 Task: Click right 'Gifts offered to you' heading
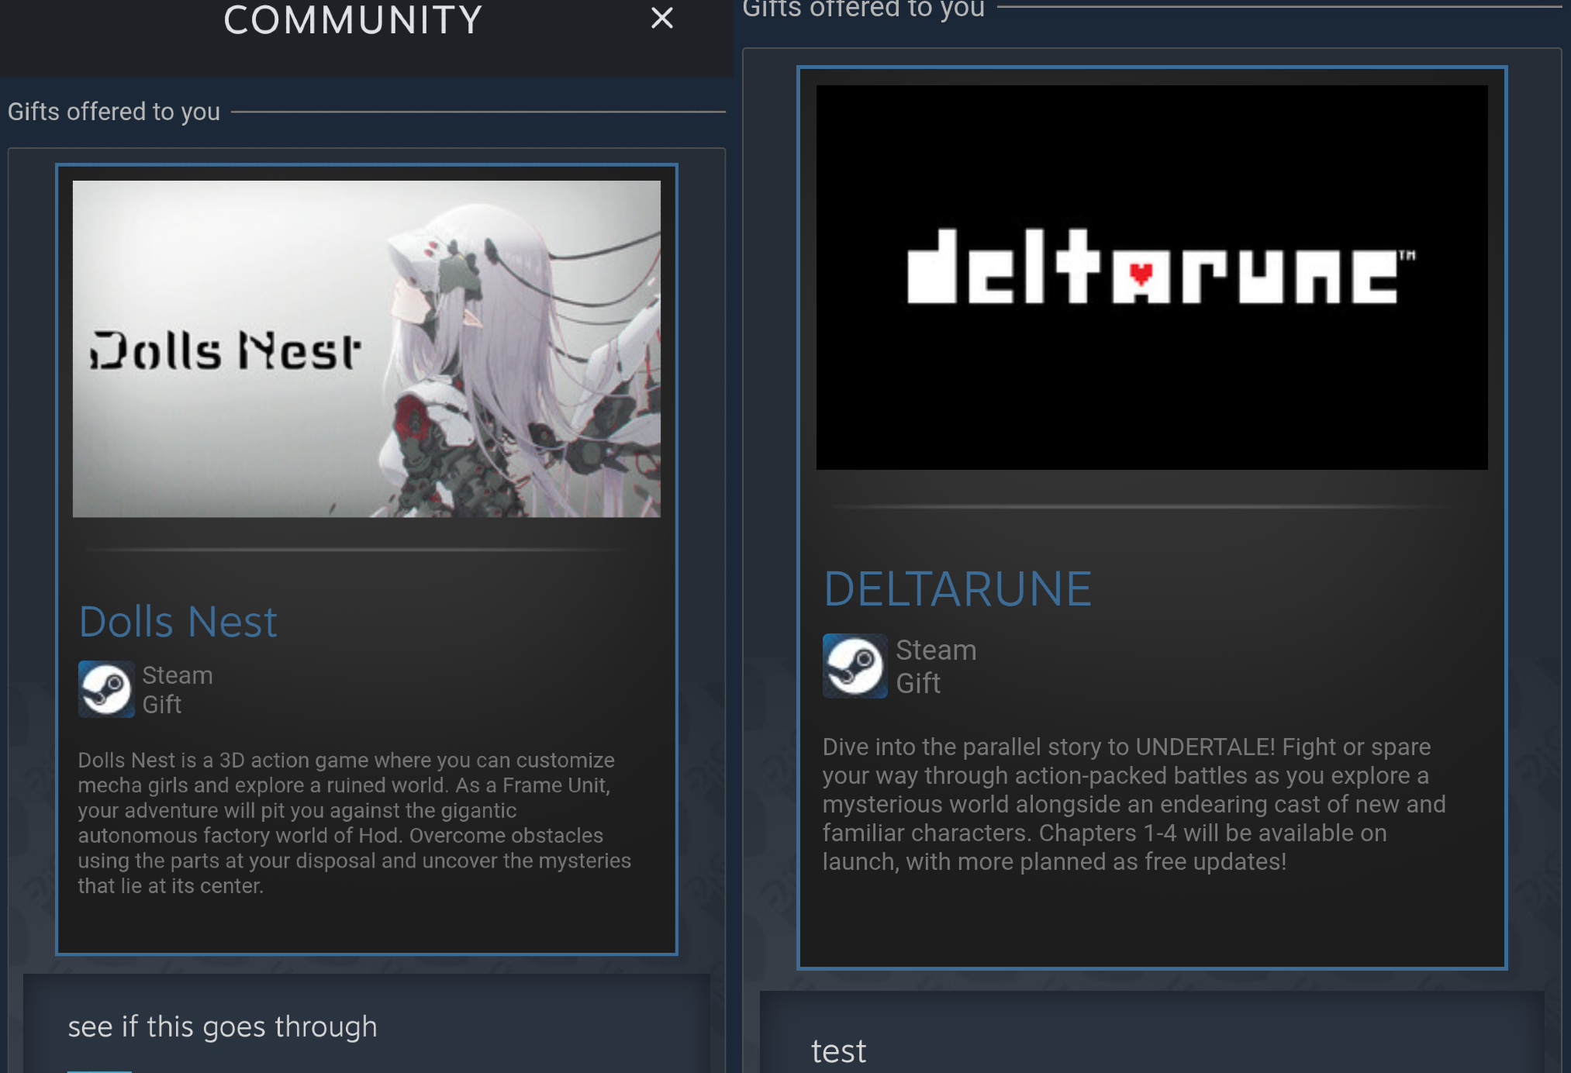click(x=863, y=9)
